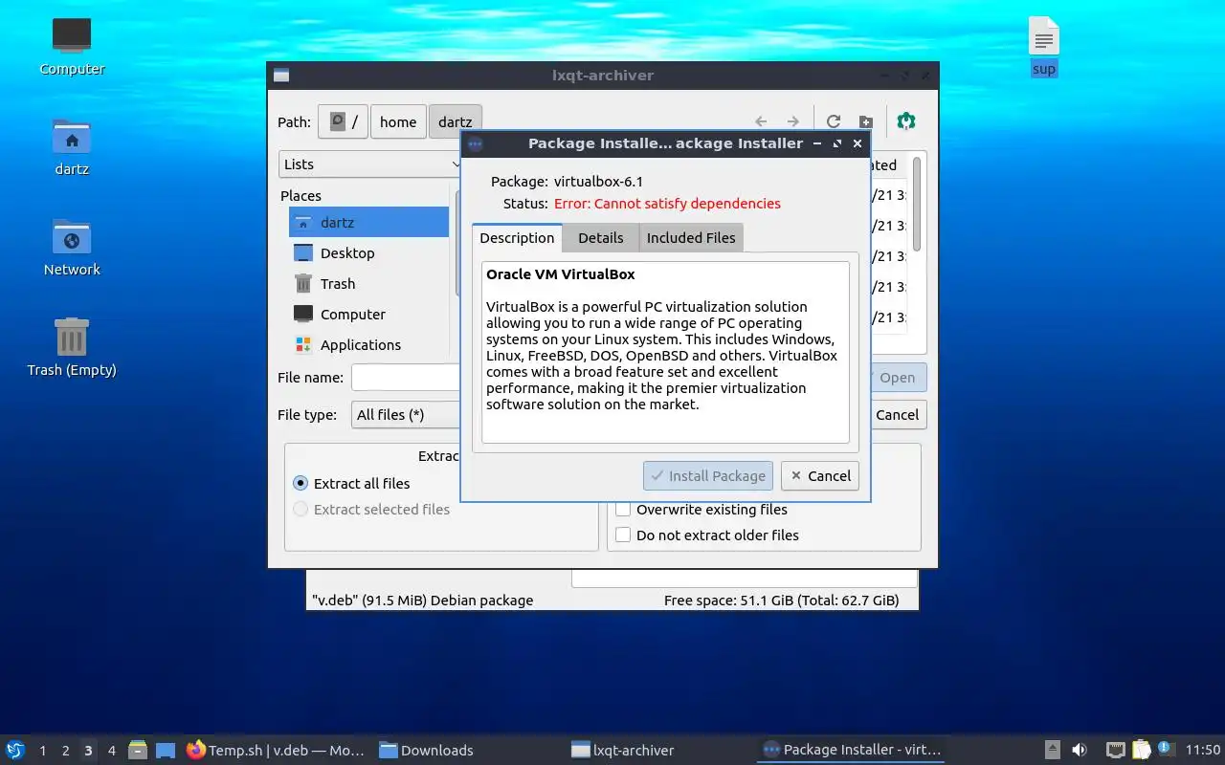The image size is (1225, 765).
Task: Click the show desktop taskbar icon
Action: [x=166, y=750]
